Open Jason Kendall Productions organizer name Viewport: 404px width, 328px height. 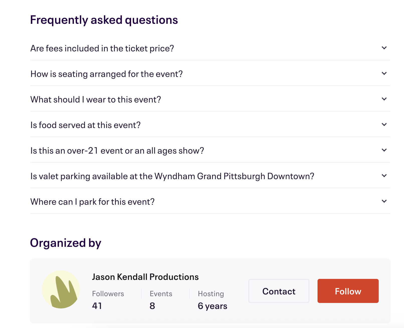tap(145, 277)
